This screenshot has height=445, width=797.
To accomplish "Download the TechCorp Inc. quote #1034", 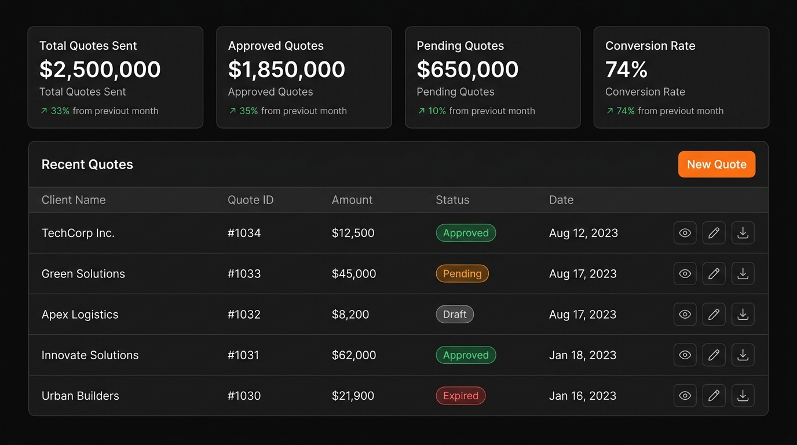I will [743, 233].
